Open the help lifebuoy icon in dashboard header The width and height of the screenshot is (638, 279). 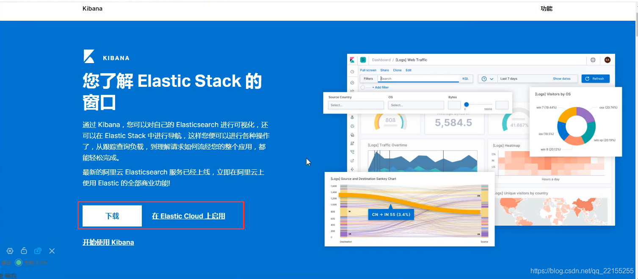point(593,60)
